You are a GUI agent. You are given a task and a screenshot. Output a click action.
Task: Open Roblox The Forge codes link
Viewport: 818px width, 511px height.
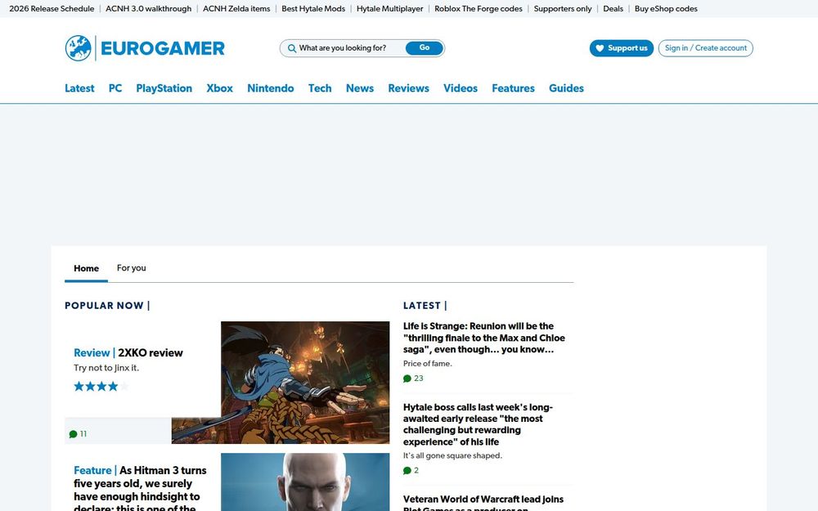[479, 8]
